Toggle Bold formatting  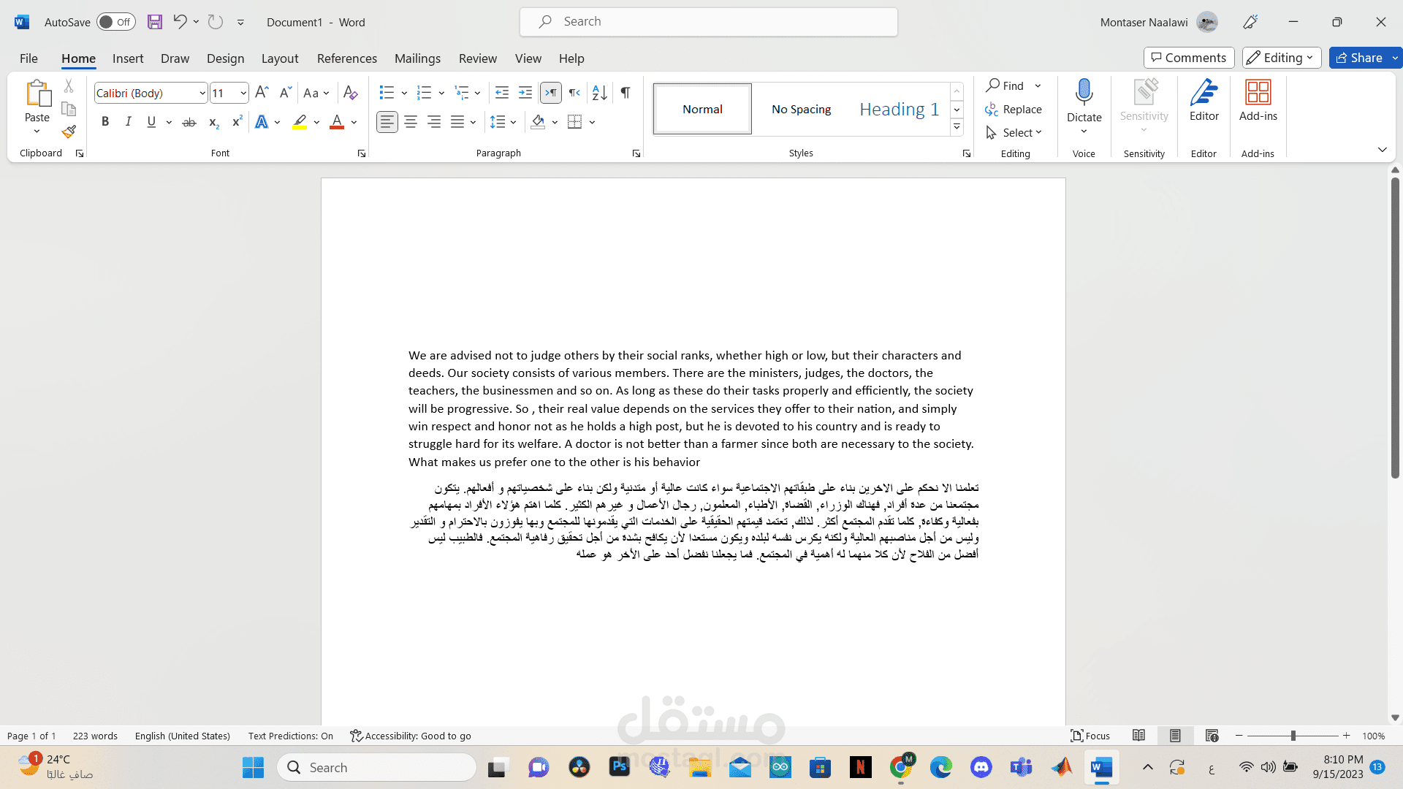coord(105,122)
